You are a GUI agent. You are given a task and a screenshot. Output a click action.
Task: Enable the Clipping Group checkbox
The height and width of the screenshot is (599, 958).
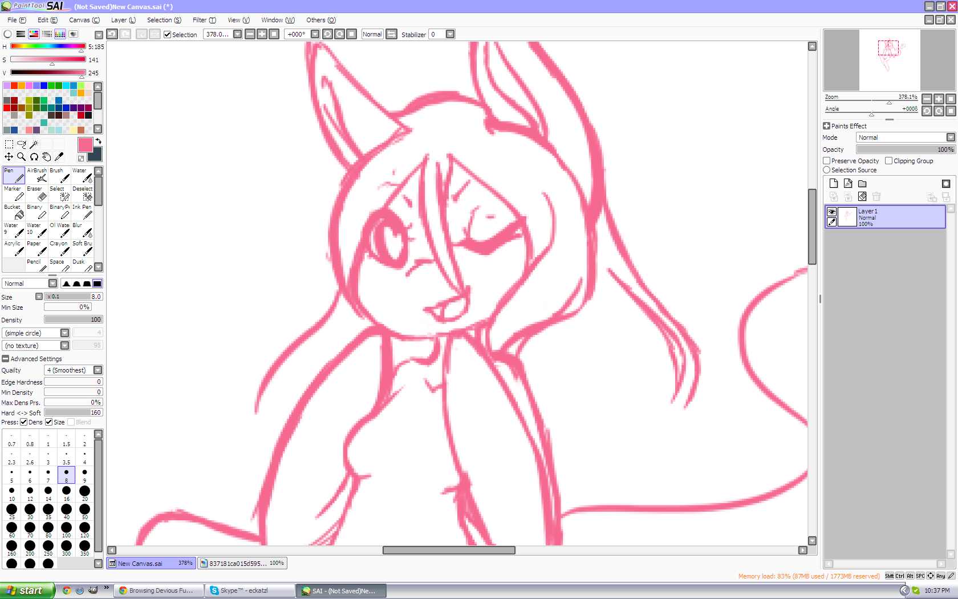pyautogui.click(x=889, y=161)
